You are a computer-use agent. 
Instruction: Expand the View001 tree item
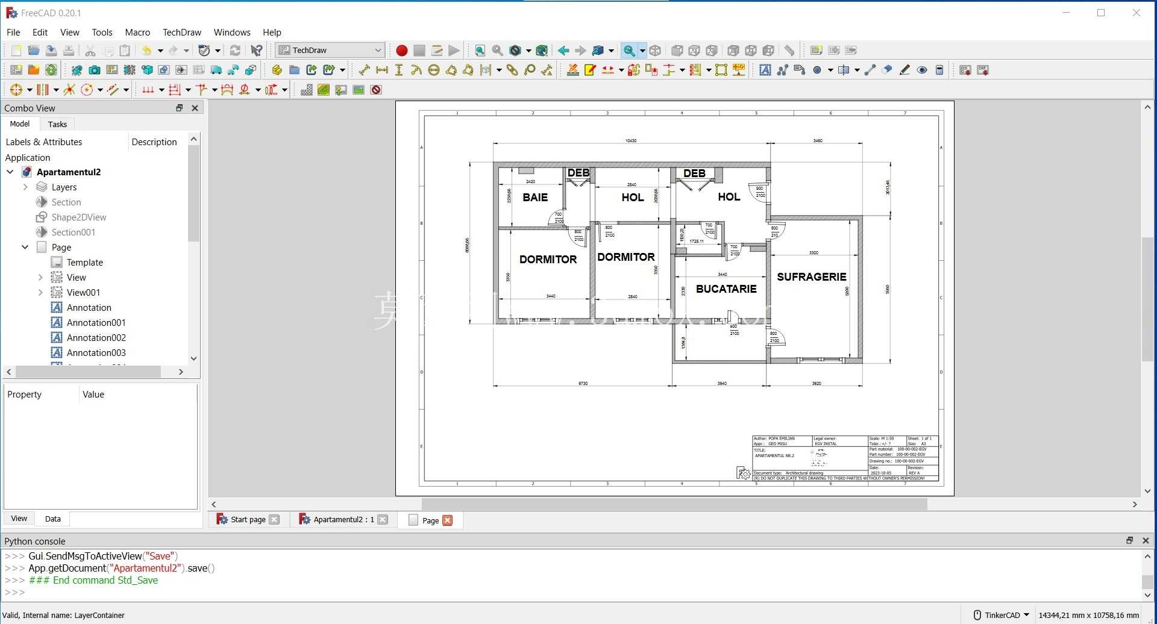coord(40,293)
